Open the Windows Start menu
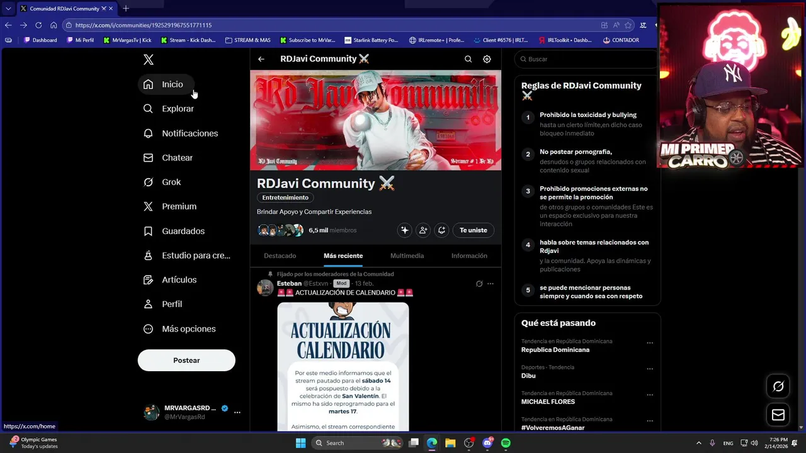This screenshot has width=806, height=453. (x=300, y=443)
